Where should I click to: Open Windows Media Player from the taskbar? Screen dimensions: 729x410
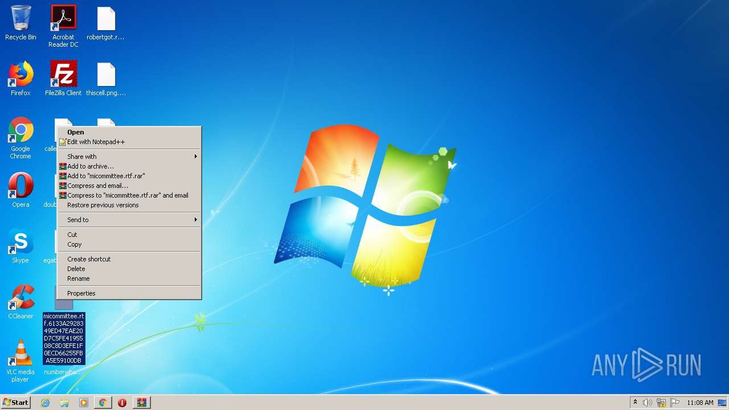pyautogui.click(x=84, y=403)
